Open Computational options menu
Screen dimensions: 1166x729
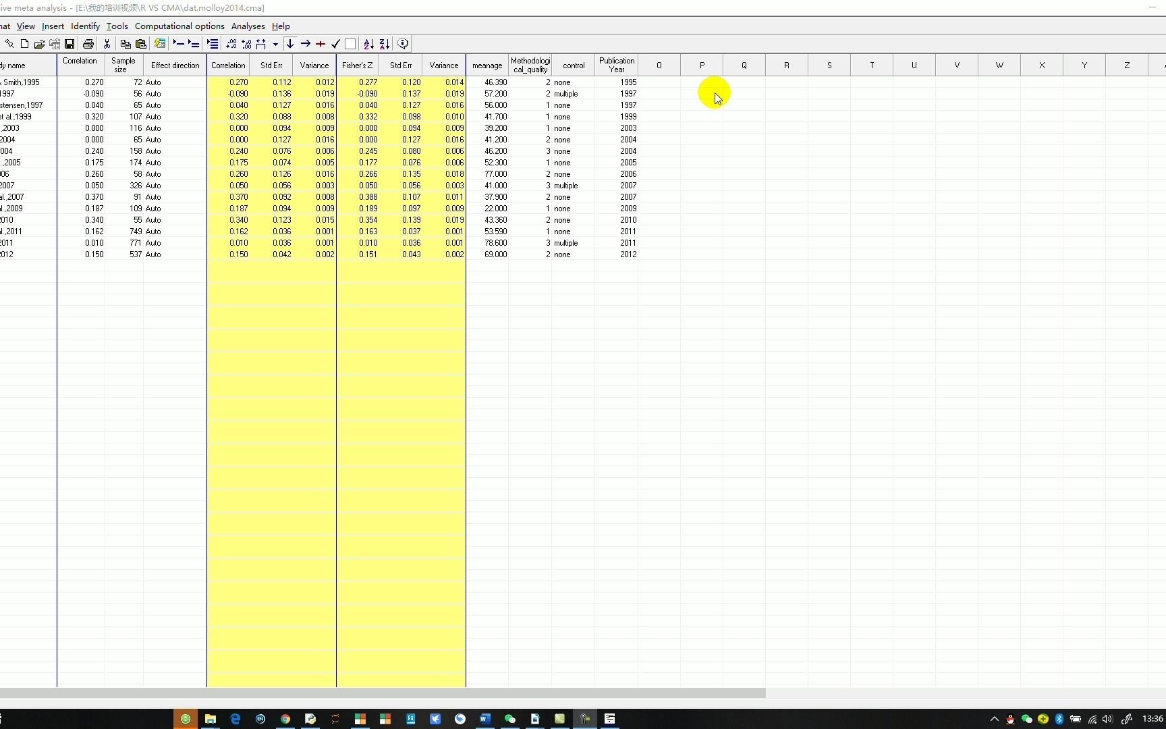(179, 26)
